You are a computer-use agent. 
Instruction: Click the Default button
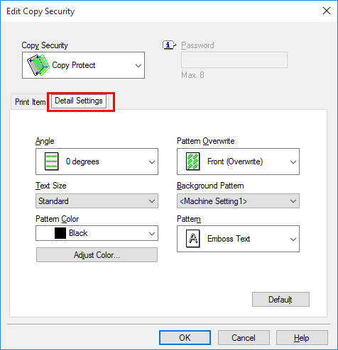(x=280, y=300)
